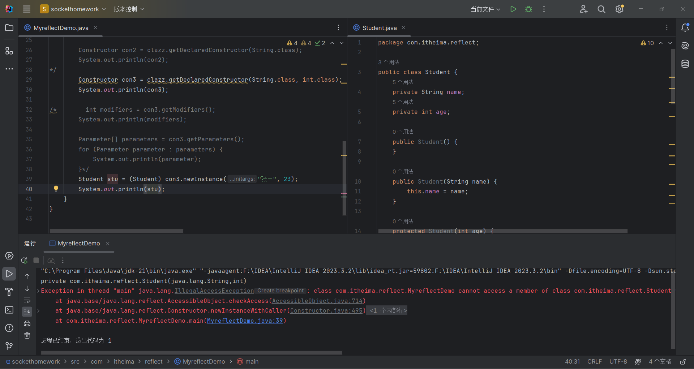Click 3 个用法 usages hint above Student class
Image resolution: width=694 pixels, height=369 pixels.
tap(389, 62)
